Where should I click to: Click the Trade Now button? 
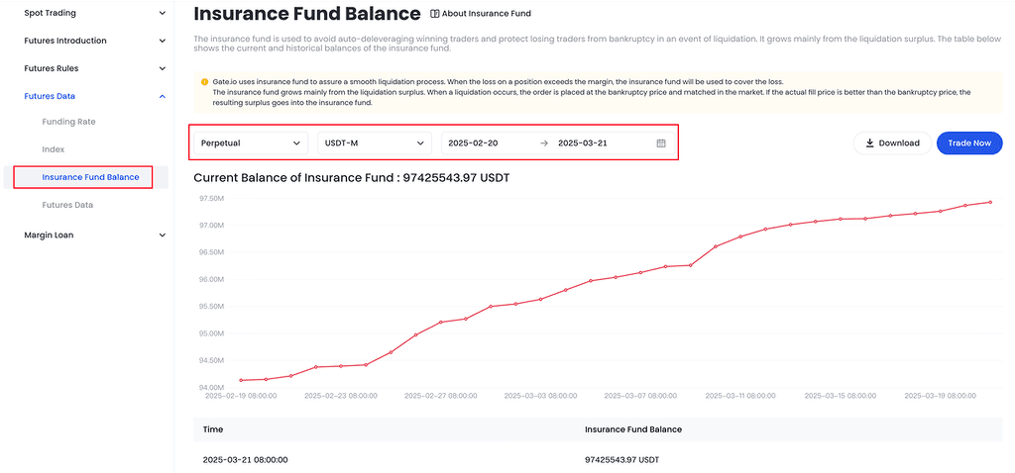click(968, 143)
